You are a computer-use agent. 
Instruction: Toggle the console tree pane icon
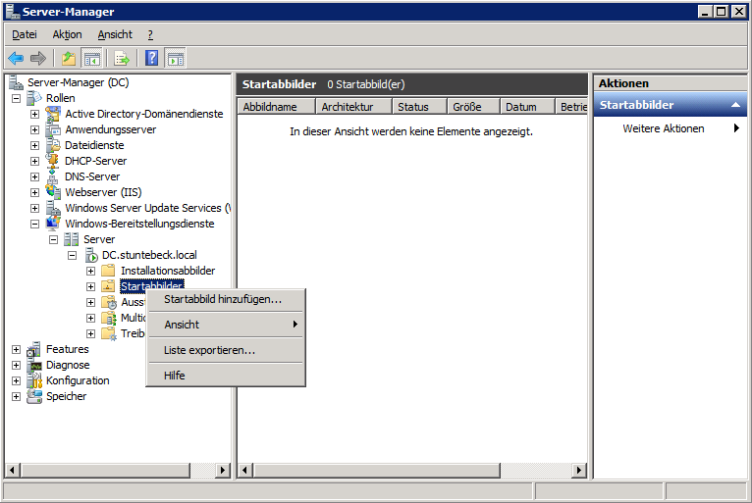coord(92,58)
